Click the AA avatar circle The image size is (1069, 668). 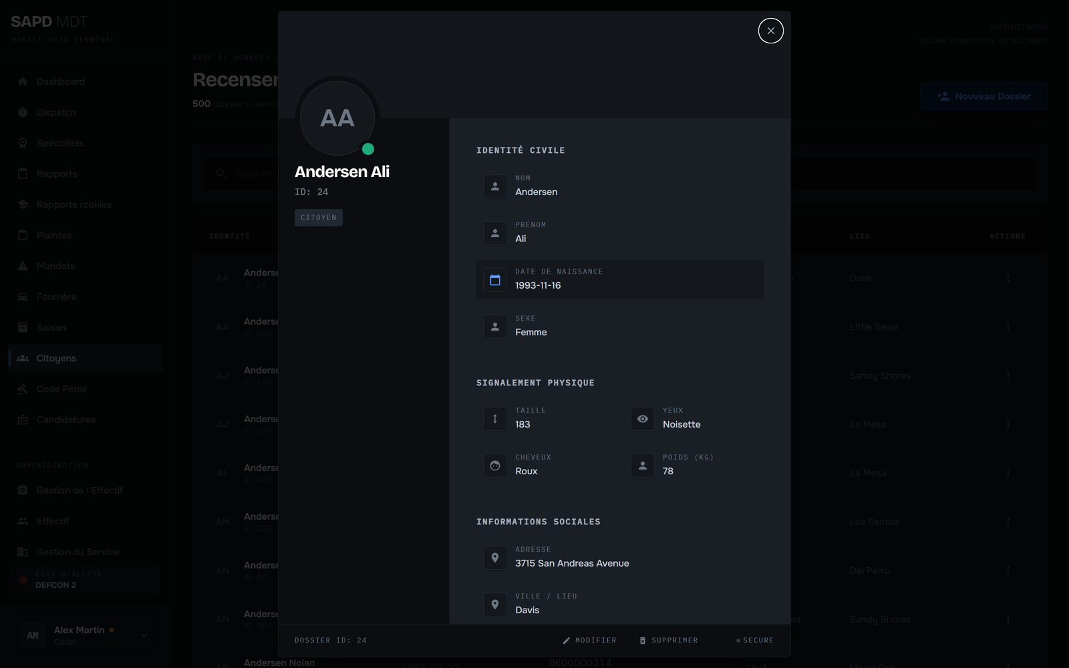[337, 118]
